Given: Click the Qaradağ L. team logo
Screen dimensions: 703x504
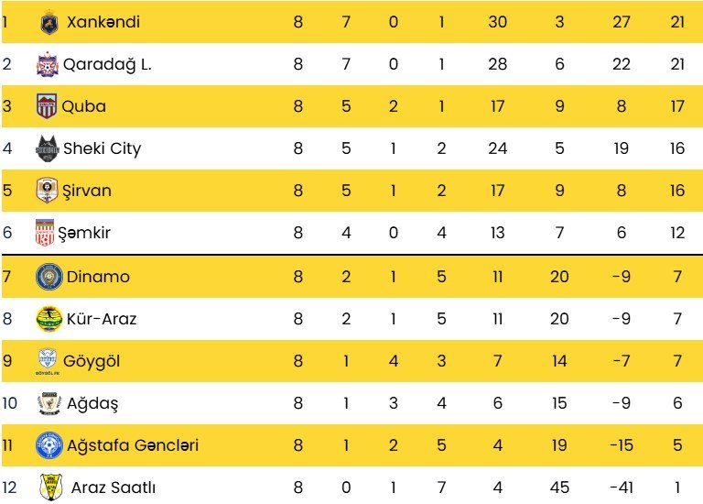Looking at the screenshot, I should pos(47,64).
